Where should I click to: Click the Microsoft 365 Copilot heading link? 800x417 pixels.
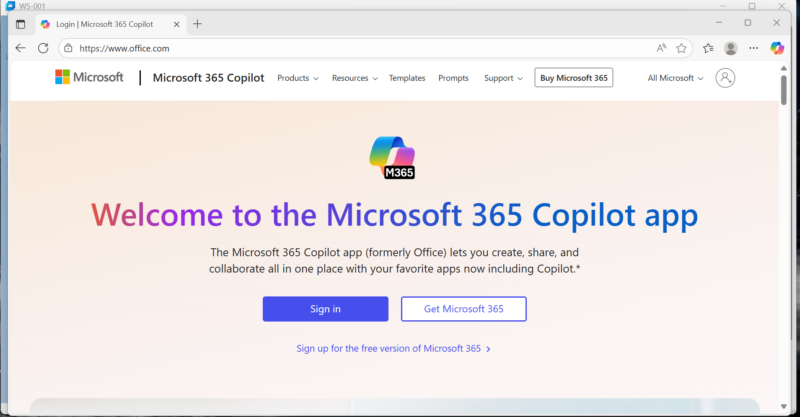click(x=208, y=78)
